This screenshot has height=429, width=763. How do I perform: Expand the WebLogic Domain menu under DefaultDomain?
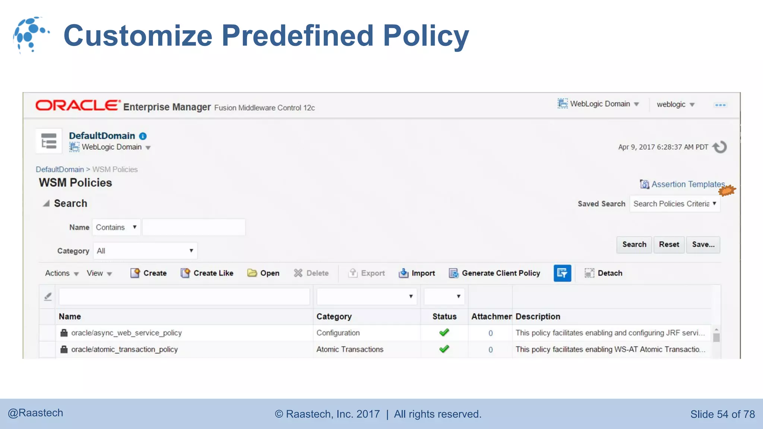[x=148, y=148]
